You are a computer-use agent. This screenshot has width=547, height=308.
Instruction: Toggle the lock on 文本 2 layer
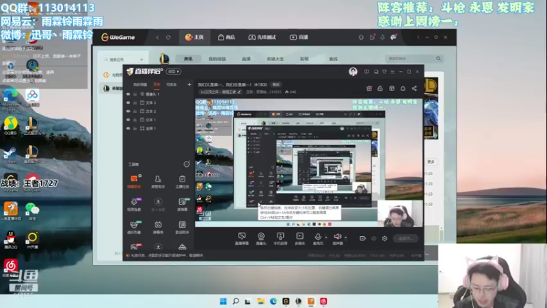pos(135,111)
